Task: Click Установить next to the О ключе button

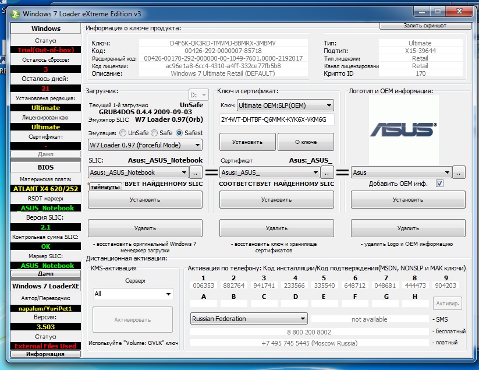Action: point(247,142)
